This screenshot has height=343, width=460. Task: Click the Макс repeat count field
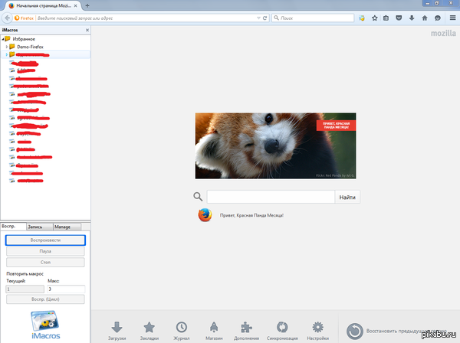point(66,289)
